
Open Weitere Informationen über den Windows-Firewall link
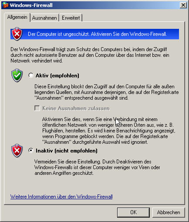[x=61, y=197]
